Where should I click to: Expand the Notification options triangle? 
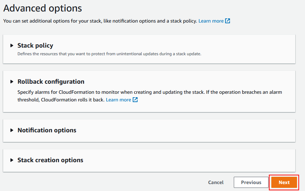coord(12,130)
